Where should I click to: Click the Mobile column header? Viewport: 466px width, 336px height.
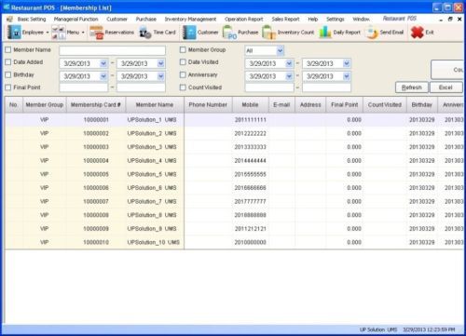[250, 105]
